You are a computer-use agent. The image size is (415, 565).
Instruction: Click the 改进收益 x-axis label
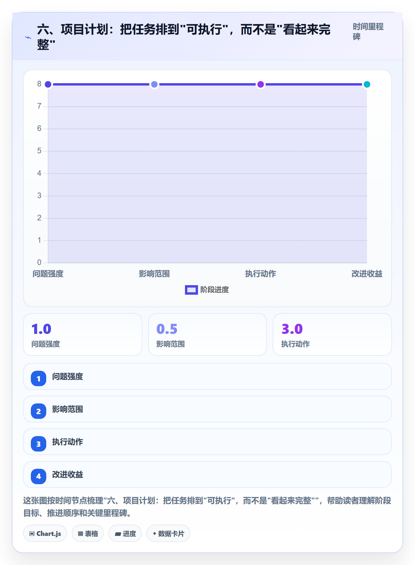click(x=367, y=274)
